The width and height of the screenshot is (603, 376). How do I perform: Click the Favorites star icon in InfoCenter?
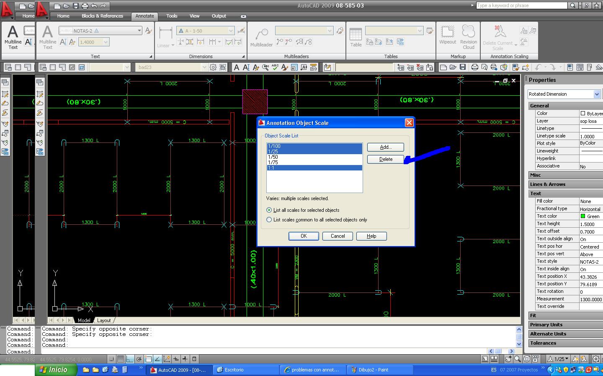596,5
